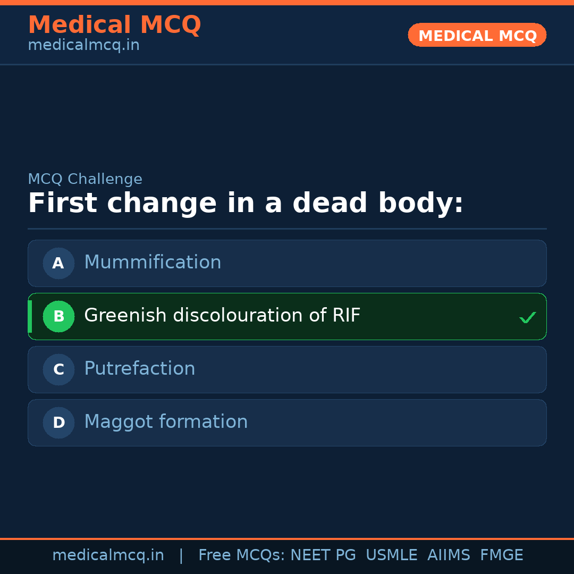This screenshot has width=574, height=574.
Task: Click the footer medicalmcq.in link
Action: coord(108,555)
